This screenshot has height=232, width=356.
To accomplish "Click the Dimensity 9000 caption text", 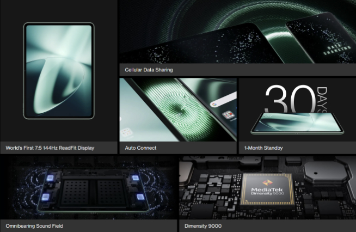I will tap(203, 225).
